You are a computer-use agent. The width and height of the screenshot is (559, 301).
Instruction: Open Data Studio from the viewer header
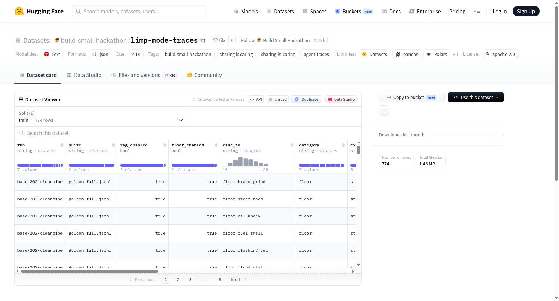coord(341,99)
